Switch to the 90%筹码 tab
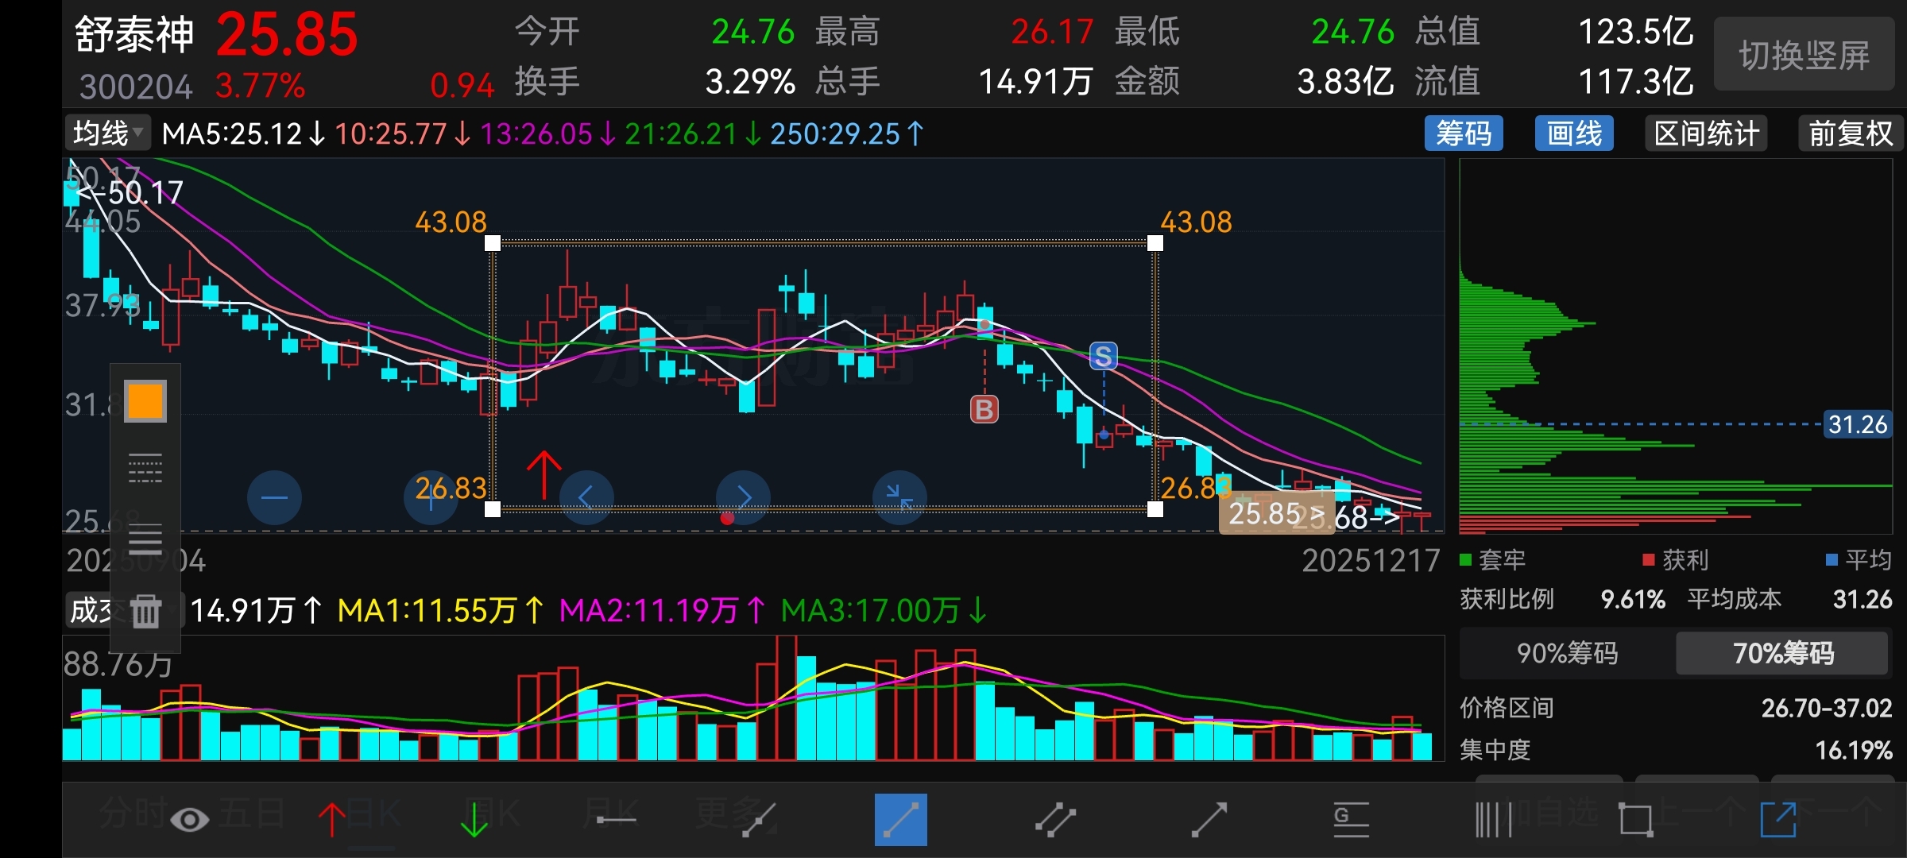 [1567, 653]
